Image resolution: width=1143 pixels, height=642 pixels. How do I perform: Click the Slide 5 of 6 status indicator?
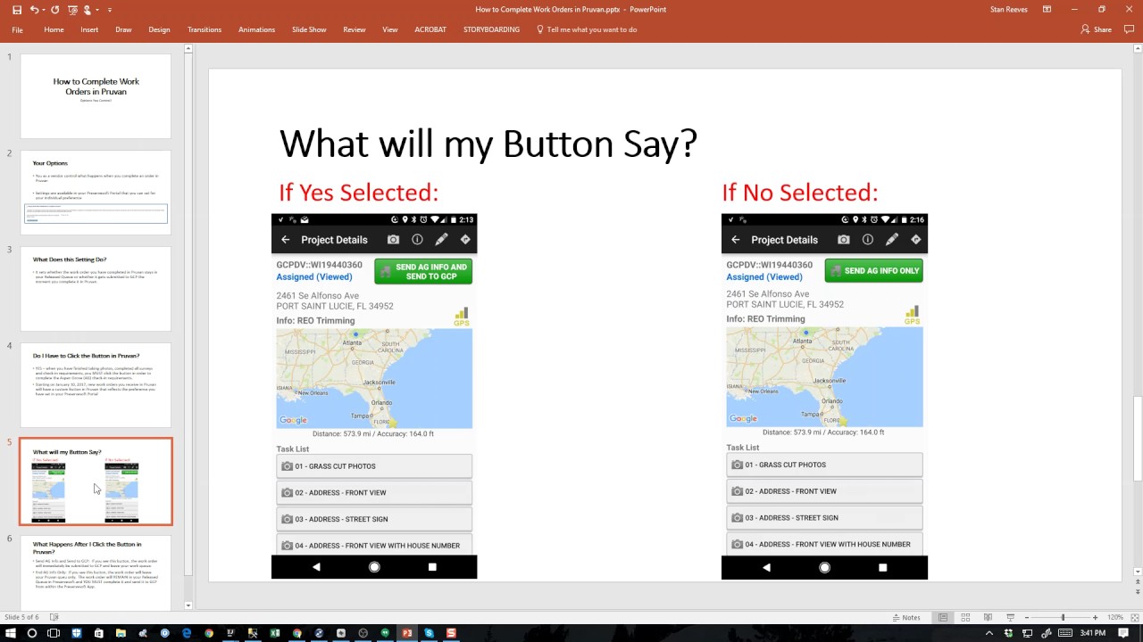point(21,617)
